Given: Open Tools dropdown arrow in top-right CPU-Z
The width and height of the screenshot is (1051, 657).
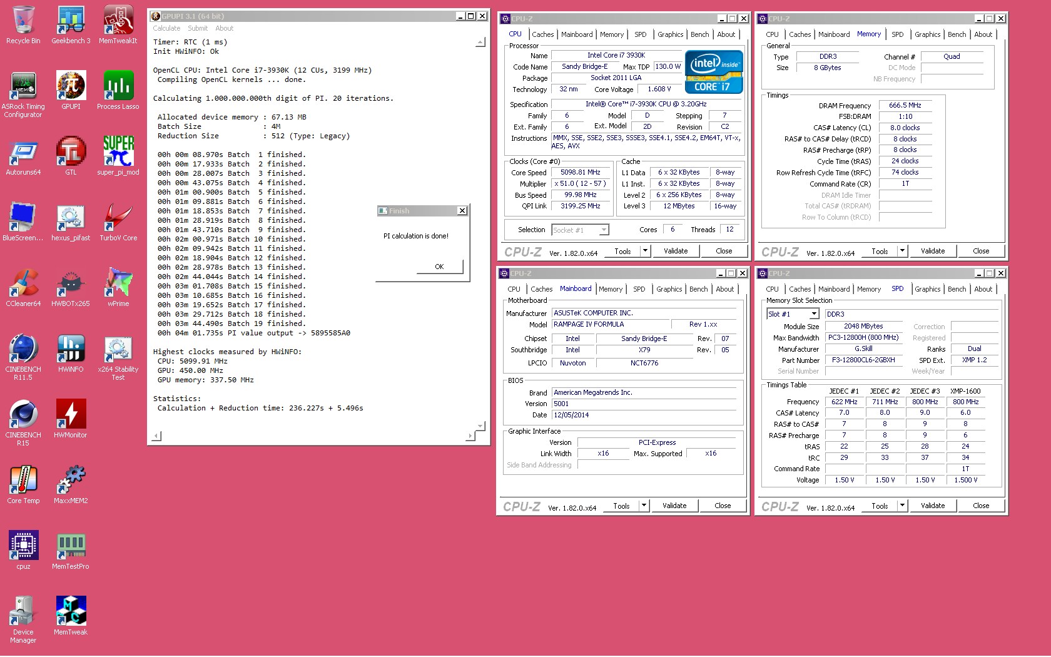Looking at the screenshot, I should coord(902,251).
